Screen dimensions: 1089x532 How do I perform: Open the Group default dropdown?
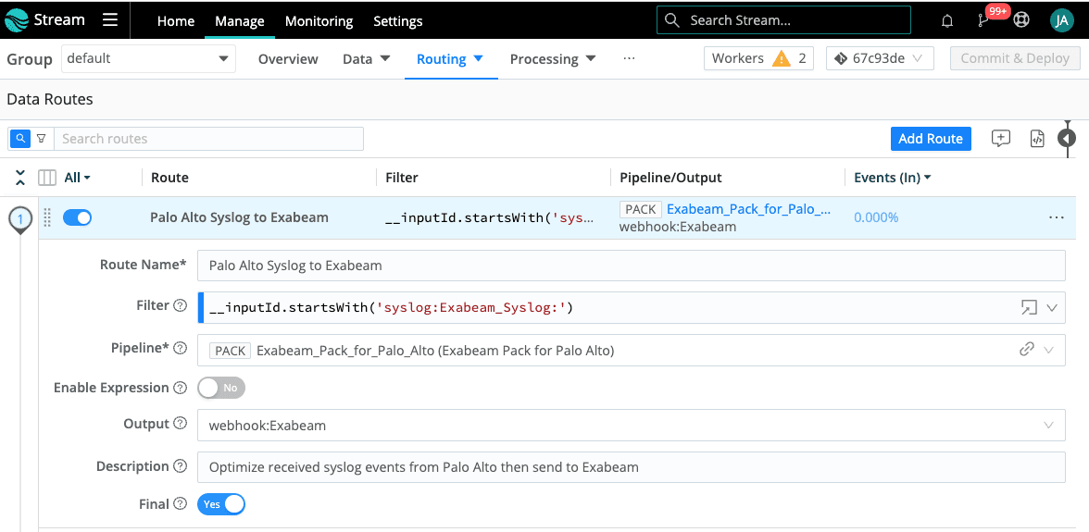pos(148,58)
